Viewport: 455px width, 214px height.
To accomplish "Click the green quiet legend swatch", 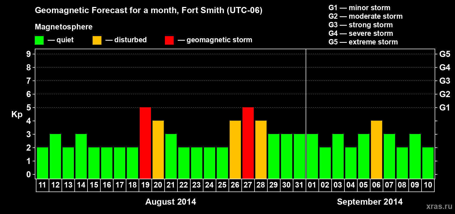I will [39, 40].
